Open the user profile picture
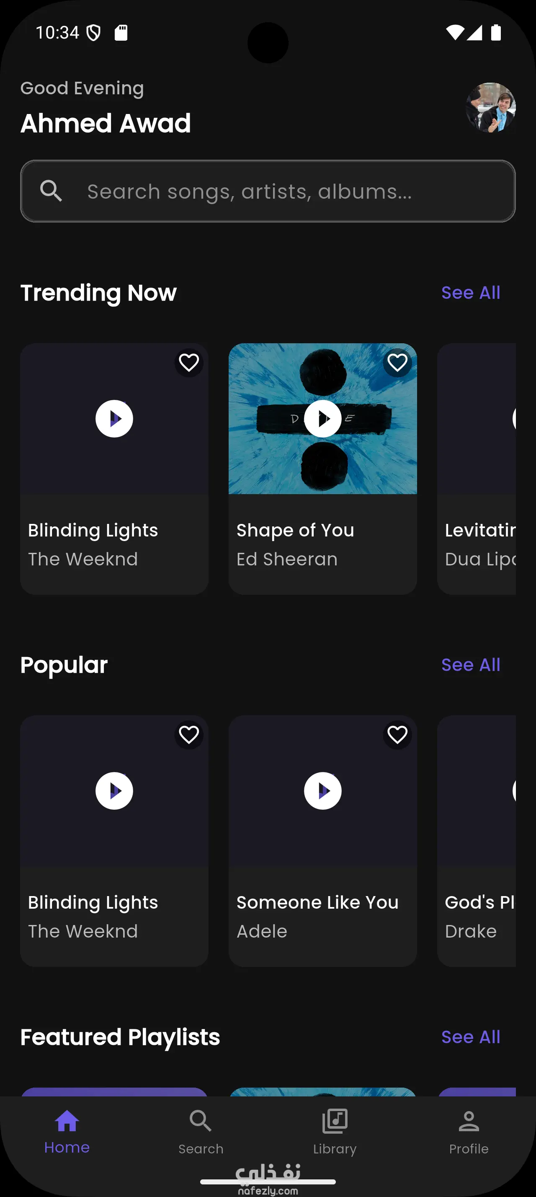Viewport: 536px width, 1197px height. coord(490,108)
